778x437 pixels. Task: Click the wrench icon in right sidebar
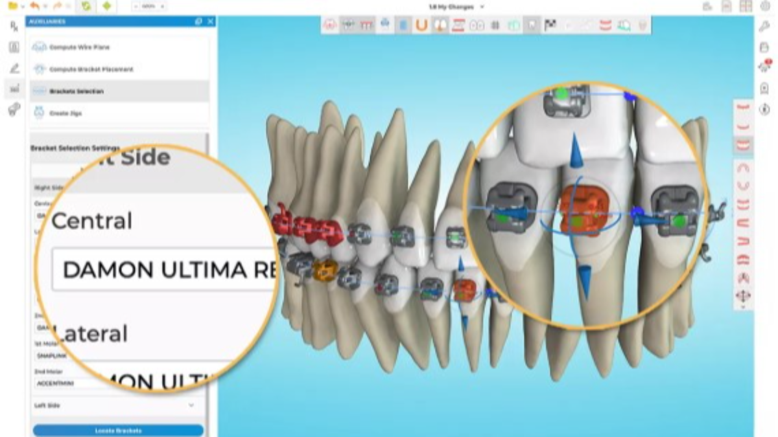764,26
